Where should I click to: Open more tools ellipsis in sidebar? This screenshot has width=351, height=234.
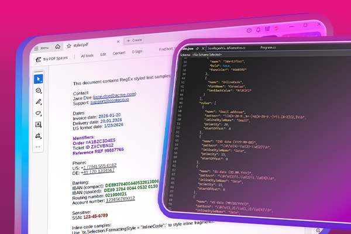click(x=39, y=146)
